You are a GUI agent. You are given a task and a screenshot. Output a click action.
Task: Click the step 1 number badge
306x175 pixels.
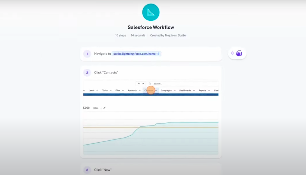coord(87,54)
